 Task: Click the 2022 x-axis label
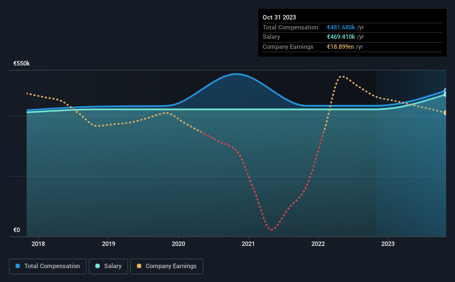tap(318, 244)
